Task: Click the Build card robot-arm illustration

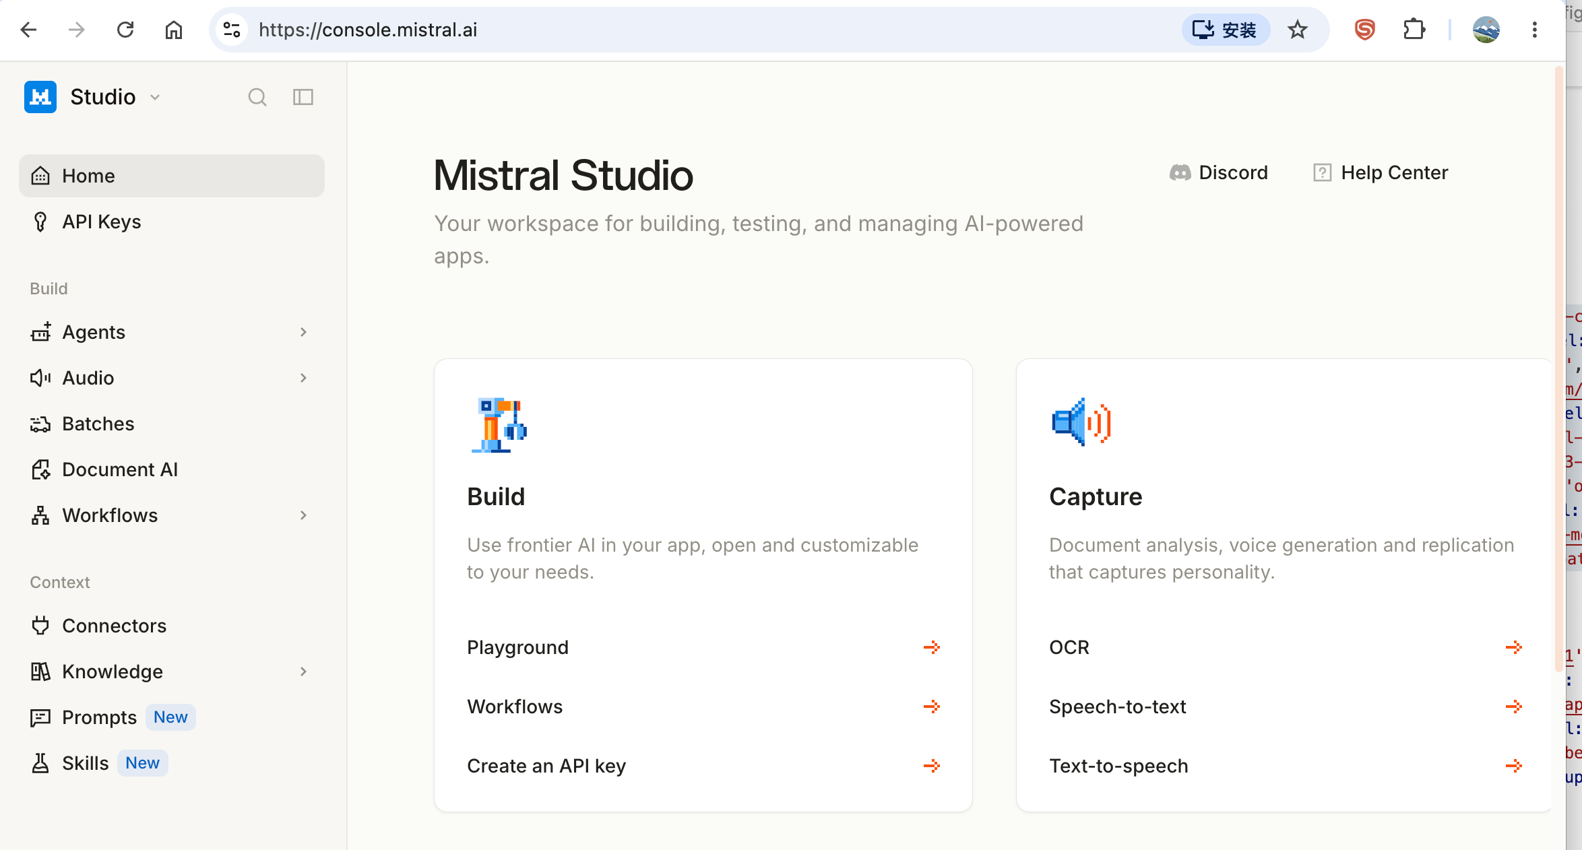Action: (x=499, y=424)
